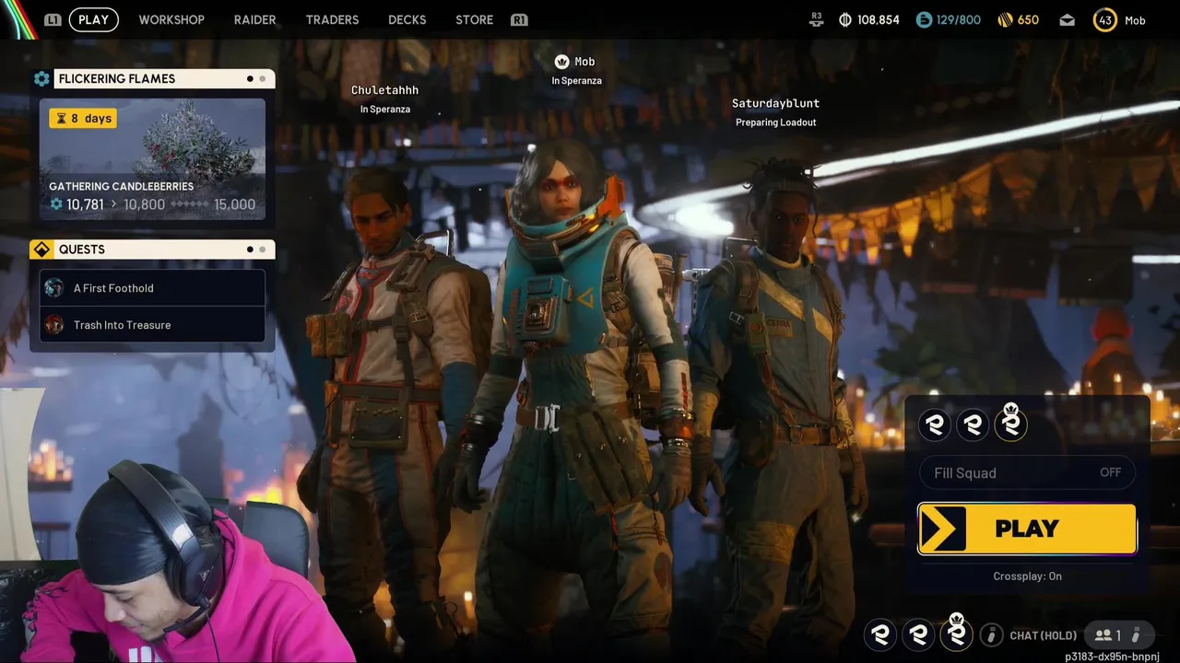Click the L1 previous-tab button icon

point(53,19)
